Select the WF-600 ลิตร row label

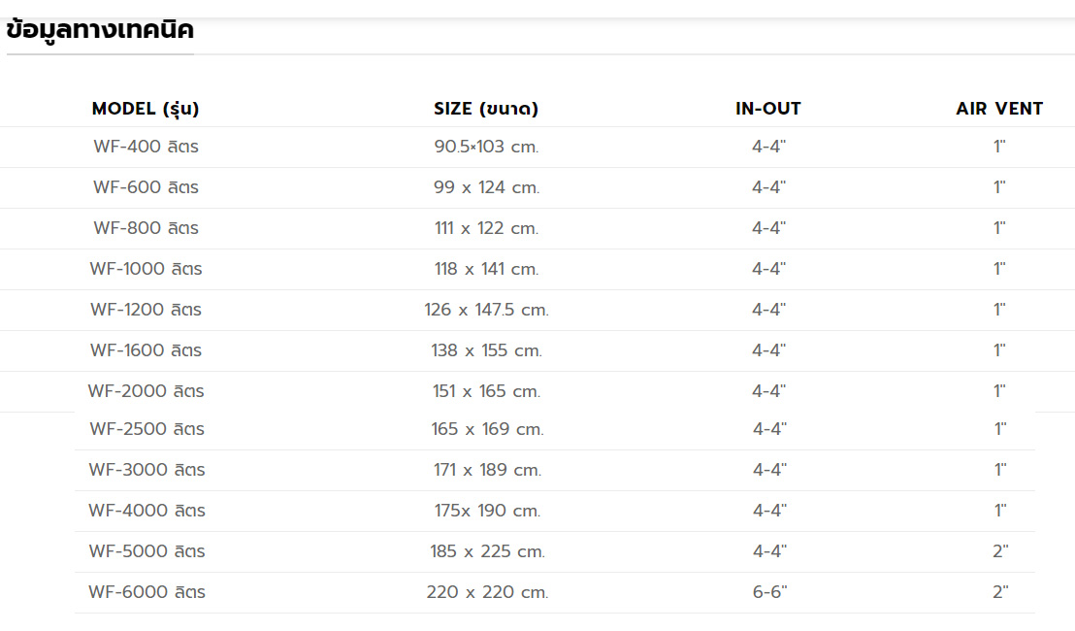coord(147,187)
